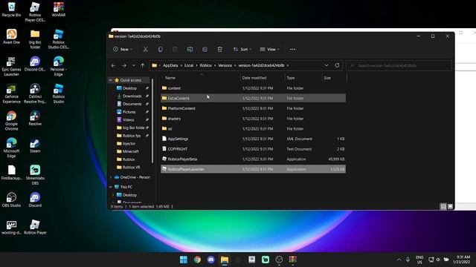476x267 pixels.
Task: Select the Streamlabs OBS desktop icon
Action: click(35, 175)
